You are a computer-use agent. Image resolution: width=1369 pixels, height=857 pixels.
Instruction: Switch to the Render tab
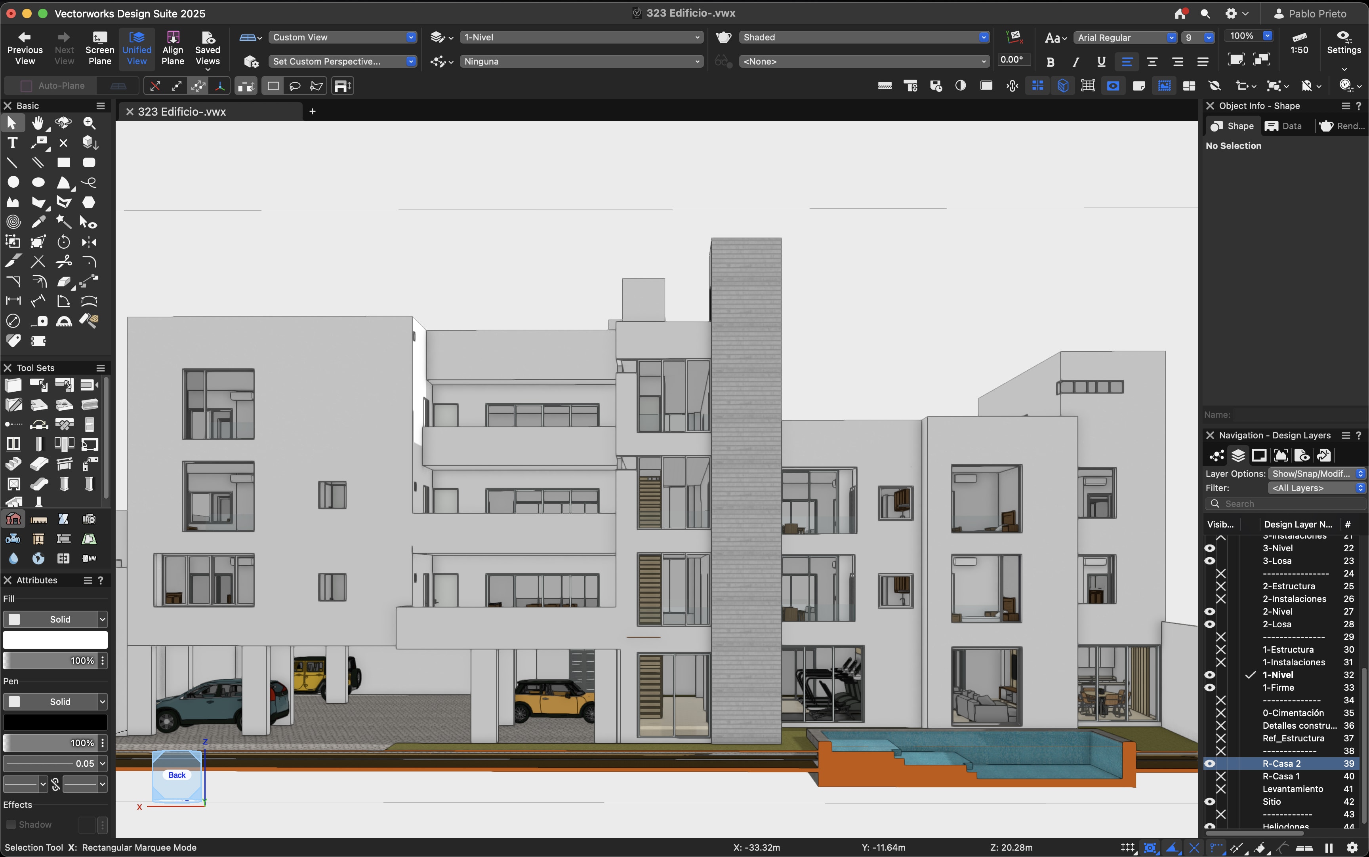[1341, 126]
